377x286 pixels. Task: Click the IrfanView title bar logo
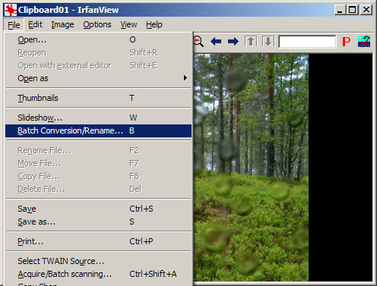click(11, 10)
